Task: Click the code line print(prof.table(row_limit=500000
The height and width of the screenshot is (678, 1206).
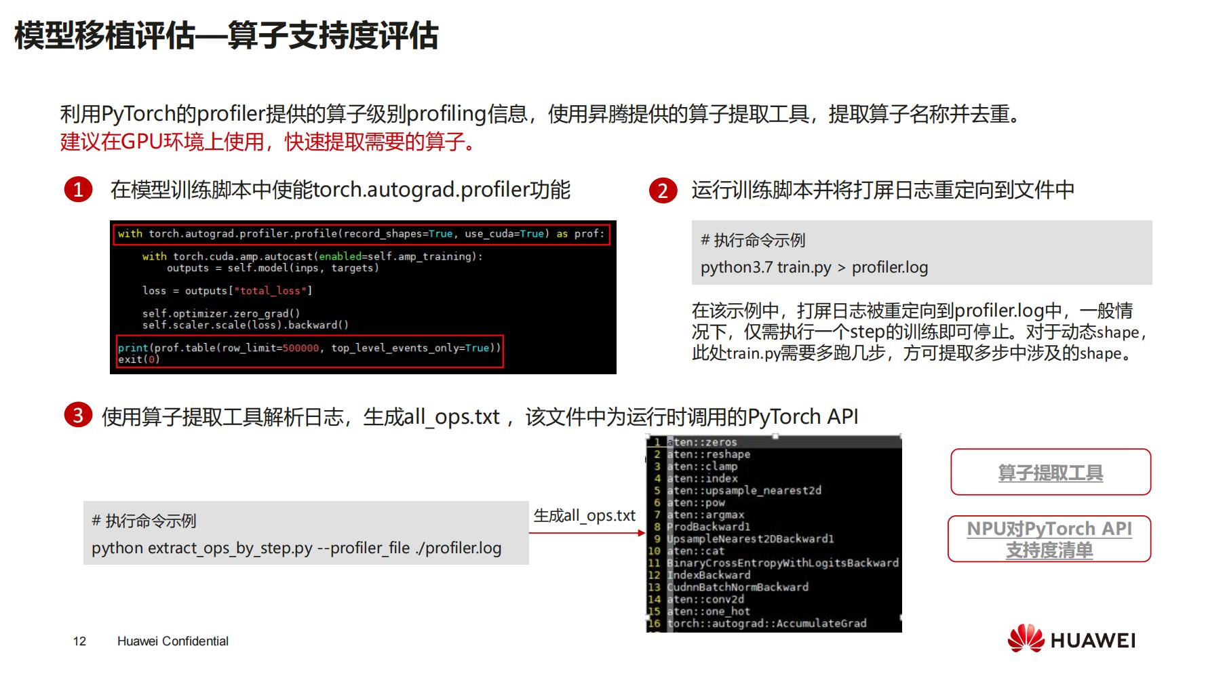Action: point(309,348)
